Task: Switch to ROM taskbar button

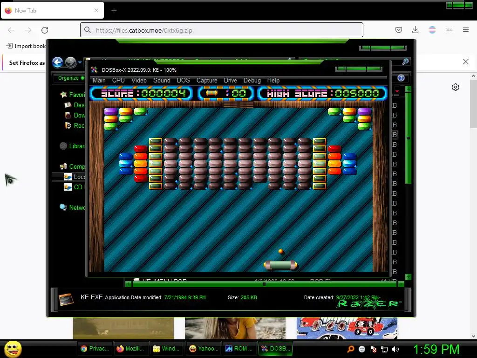Action: click(239, 349)
